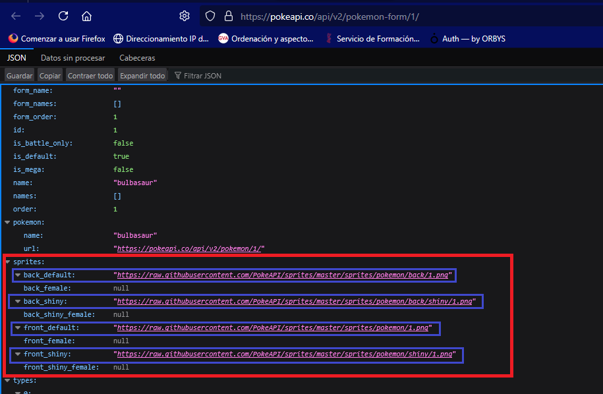
Task: Click the false value of is_battle_only
Action: [x=123, y=144]
